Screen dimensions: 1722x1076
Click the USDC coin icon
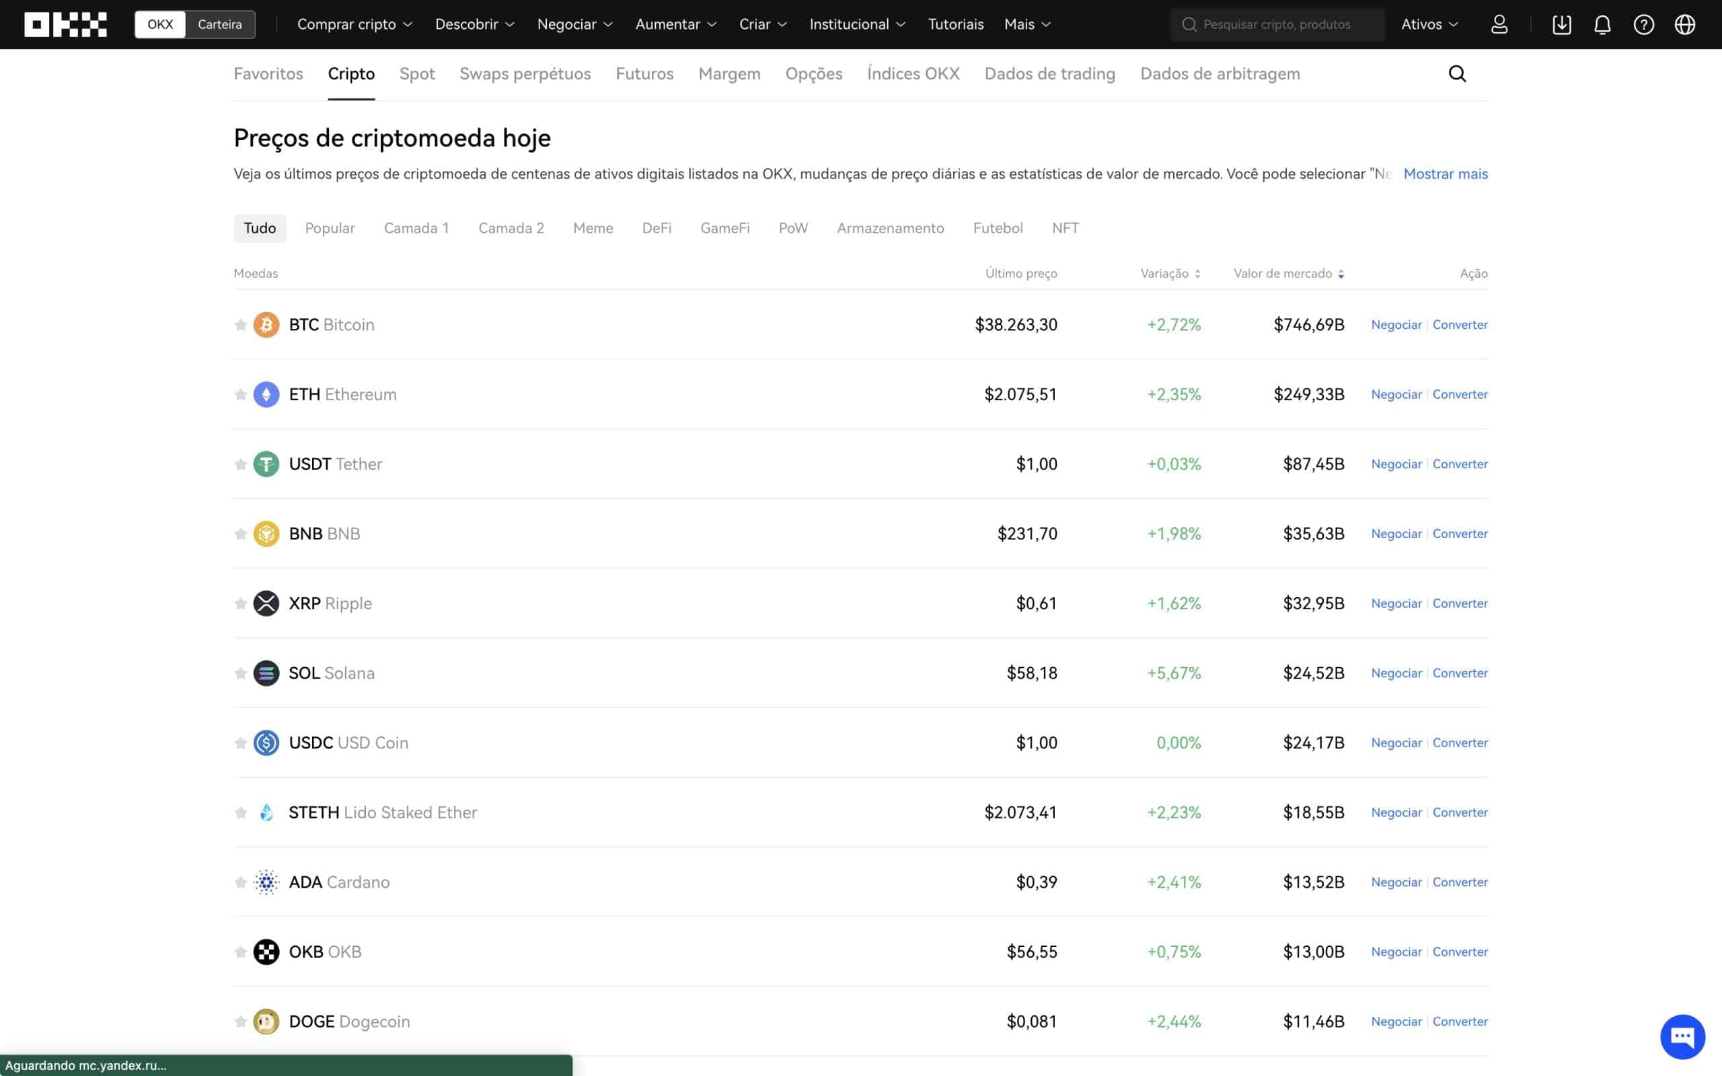(x=266, y=743)
